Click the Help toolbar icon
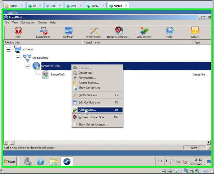 (170, 31)
